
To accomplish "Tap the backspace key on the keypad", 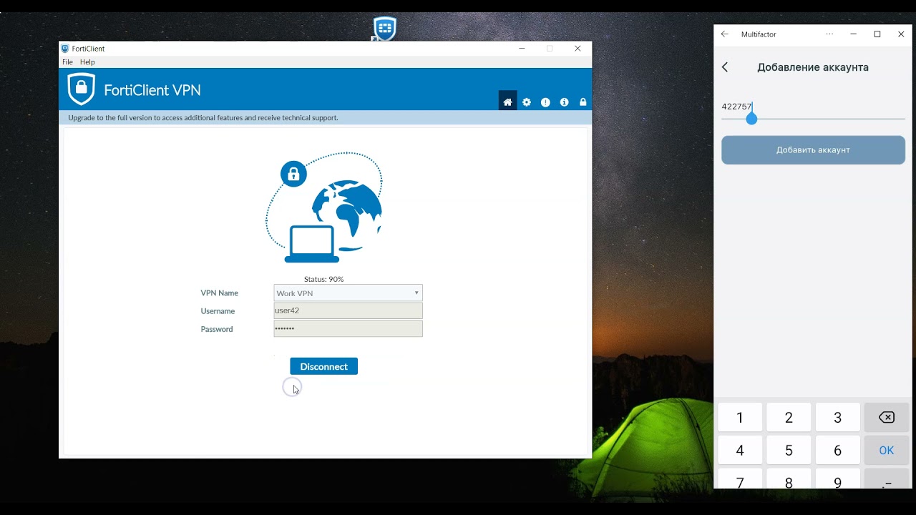I will (x=887, y=417).
